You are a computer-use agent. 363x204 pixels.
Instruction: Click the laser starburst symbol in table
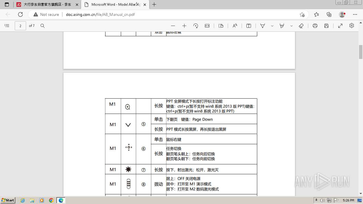click(x=128, y=169)
